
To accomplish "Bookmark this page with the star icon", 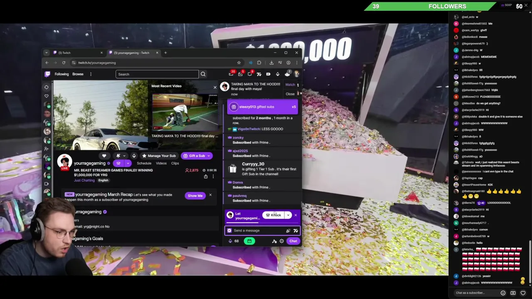I will pos(239,63).
